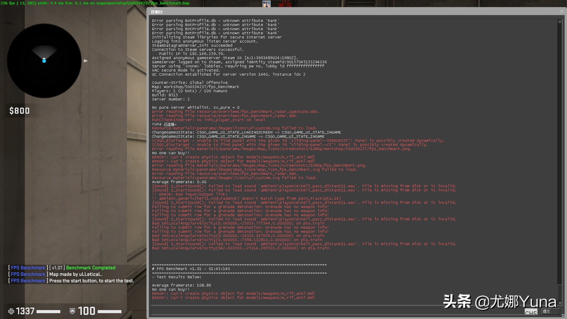Click the player avatar at top center
The image size is (567, 319).
[266, 4]
